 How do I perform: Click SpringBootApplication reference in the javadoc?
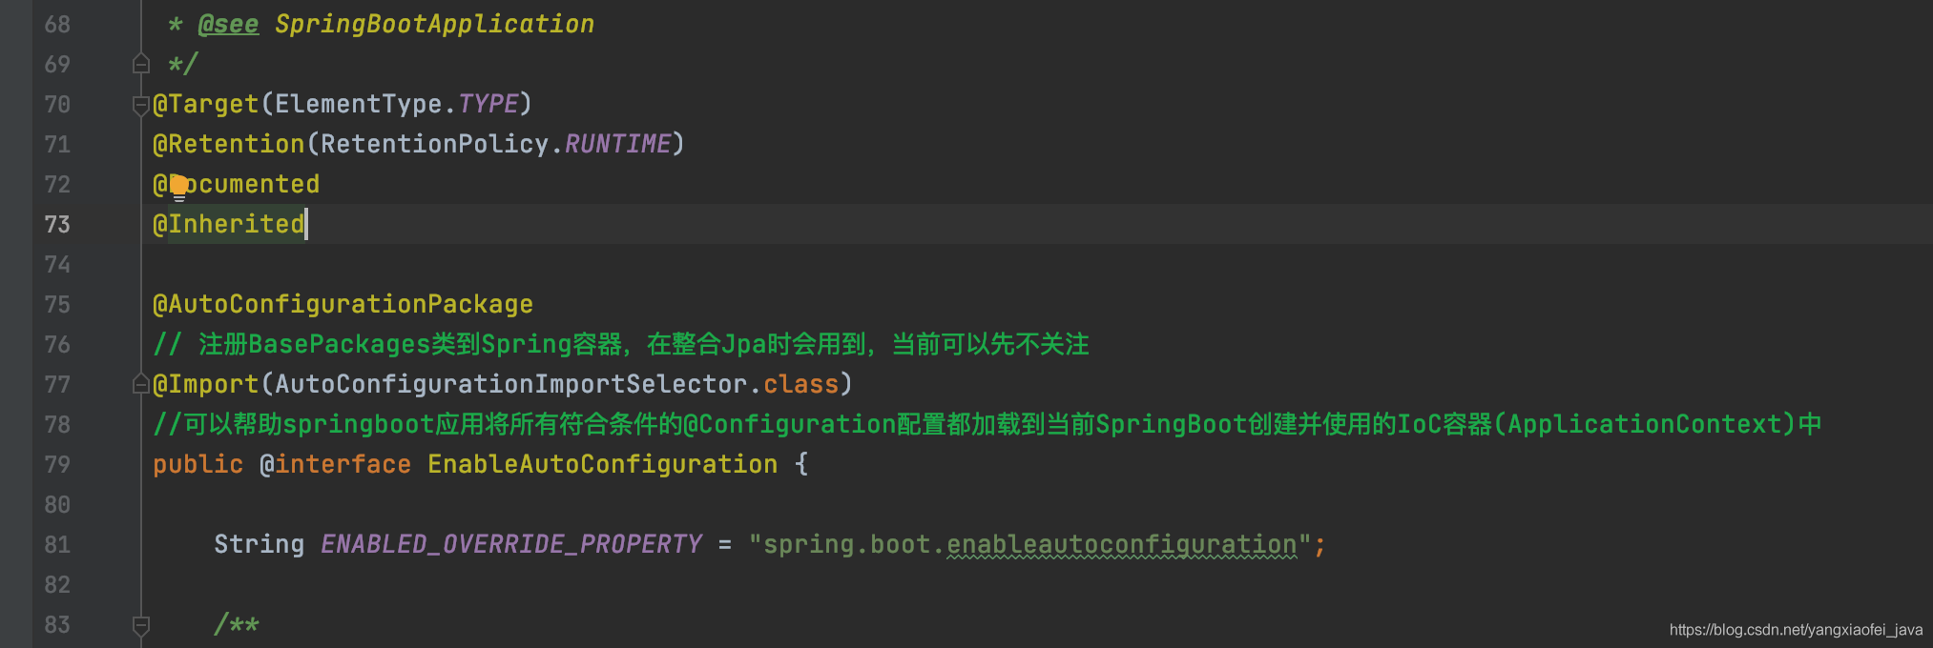click(434, 24)
